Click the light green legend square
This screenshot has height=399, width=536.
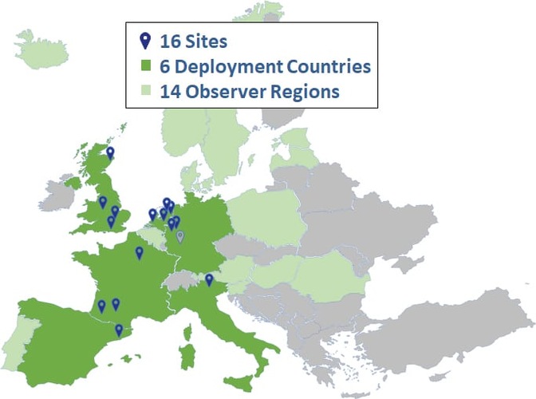pyautogui.click(x=145, y=91)
